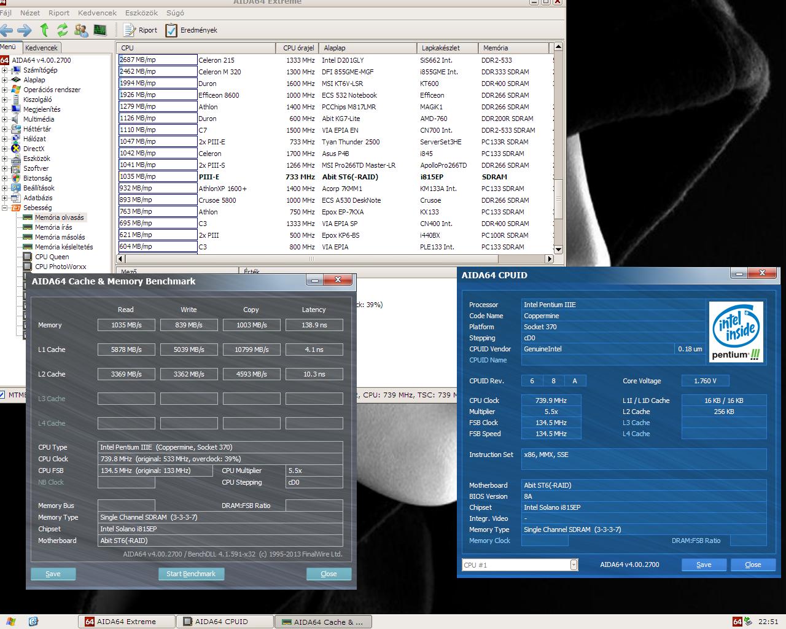Expand the Alaplap tree node

[x=4, y=80]
